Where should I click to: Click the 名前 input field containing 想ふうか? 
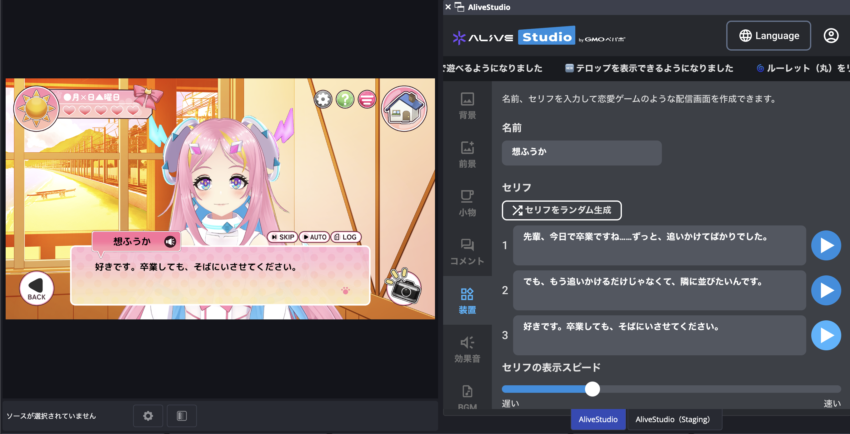[581, 153]
